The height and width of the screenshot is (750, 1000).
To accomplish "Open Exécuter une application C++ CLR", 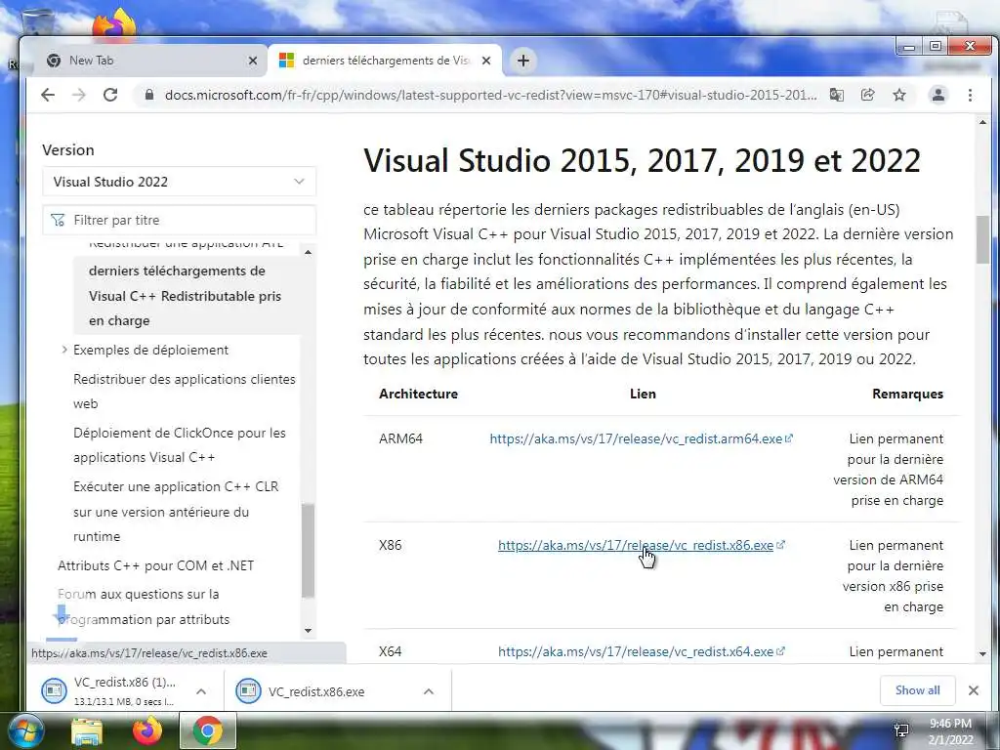I will (176, 511).
